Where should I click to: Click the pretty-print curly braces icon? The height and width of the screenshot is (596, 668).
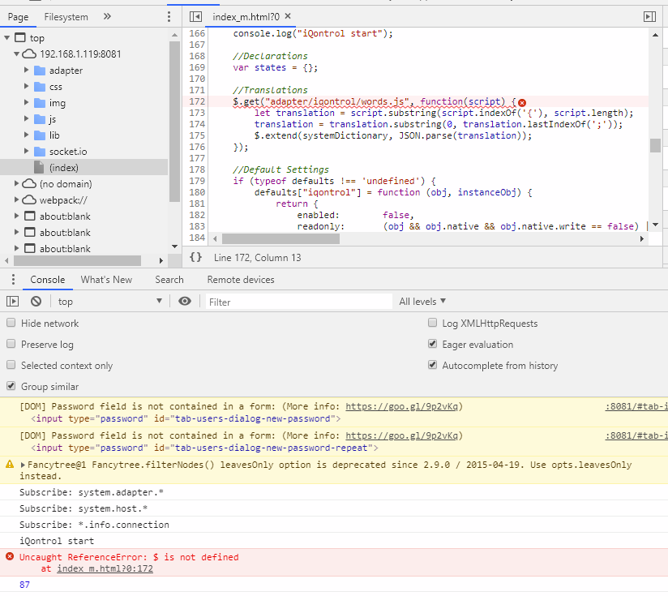coord(195,257)
